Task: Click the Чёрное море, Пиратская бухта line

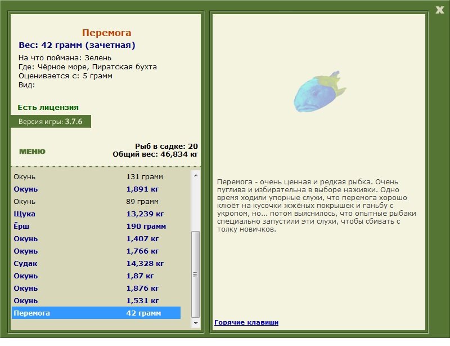Action: [88, 67]
